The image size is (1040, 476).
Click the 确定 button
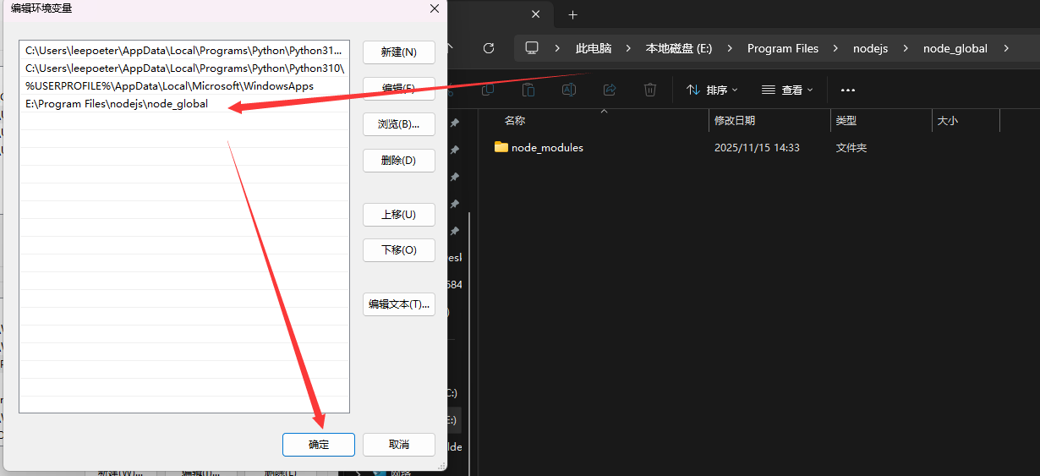point(319,445)
